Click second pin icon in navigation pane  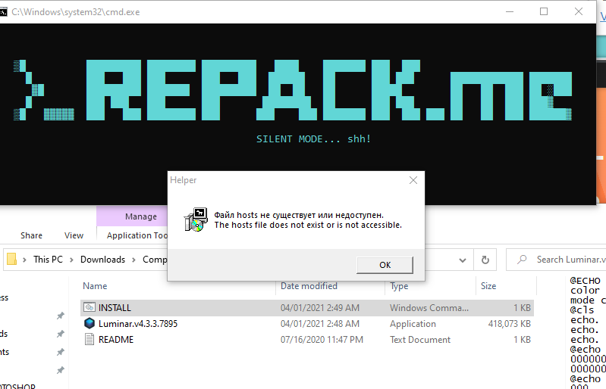[60, 334]
